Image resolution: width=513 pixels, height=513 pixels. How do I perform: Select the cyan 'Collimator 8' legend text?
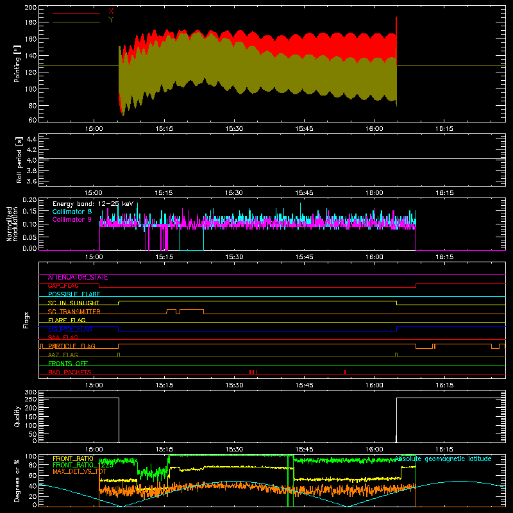pos(72,212)
